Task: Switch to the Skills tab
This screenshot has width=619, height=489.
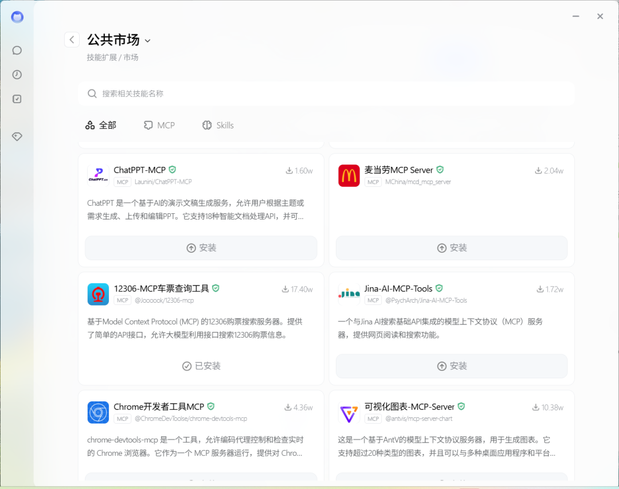Action: click(218, 125)
